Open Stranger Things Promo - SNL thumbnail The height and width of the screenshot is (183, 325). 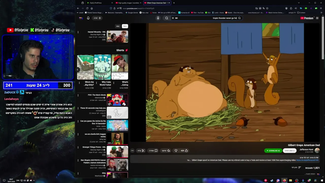click(x=117, y=152)
